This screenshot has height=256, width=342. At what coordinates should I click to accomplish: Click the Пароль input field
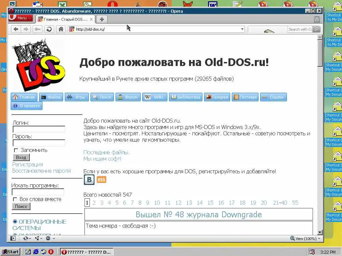tap(39, 143)
